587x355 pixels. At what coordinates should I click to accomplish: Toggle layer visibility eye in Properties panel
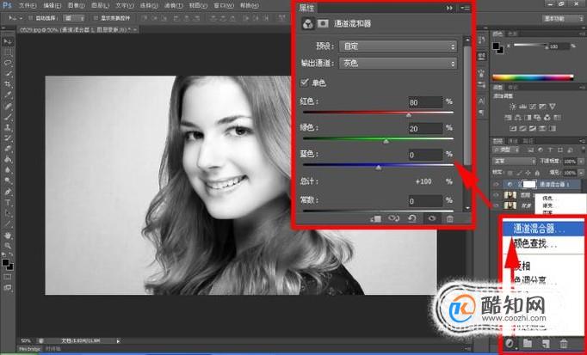click(431, 218)
